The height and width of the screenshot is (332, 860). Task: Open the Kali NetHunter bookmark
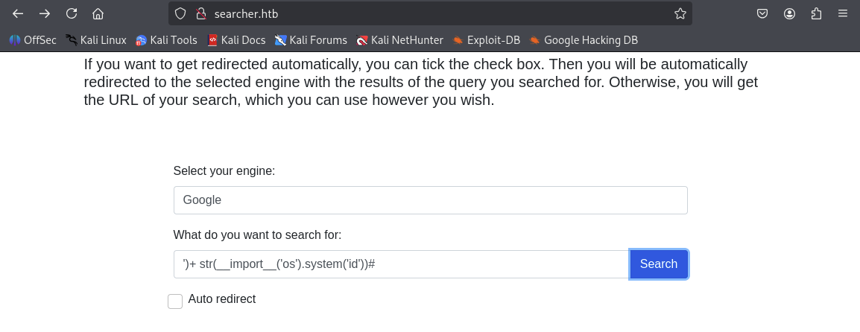pyautogui.click(x=399, y=40)
